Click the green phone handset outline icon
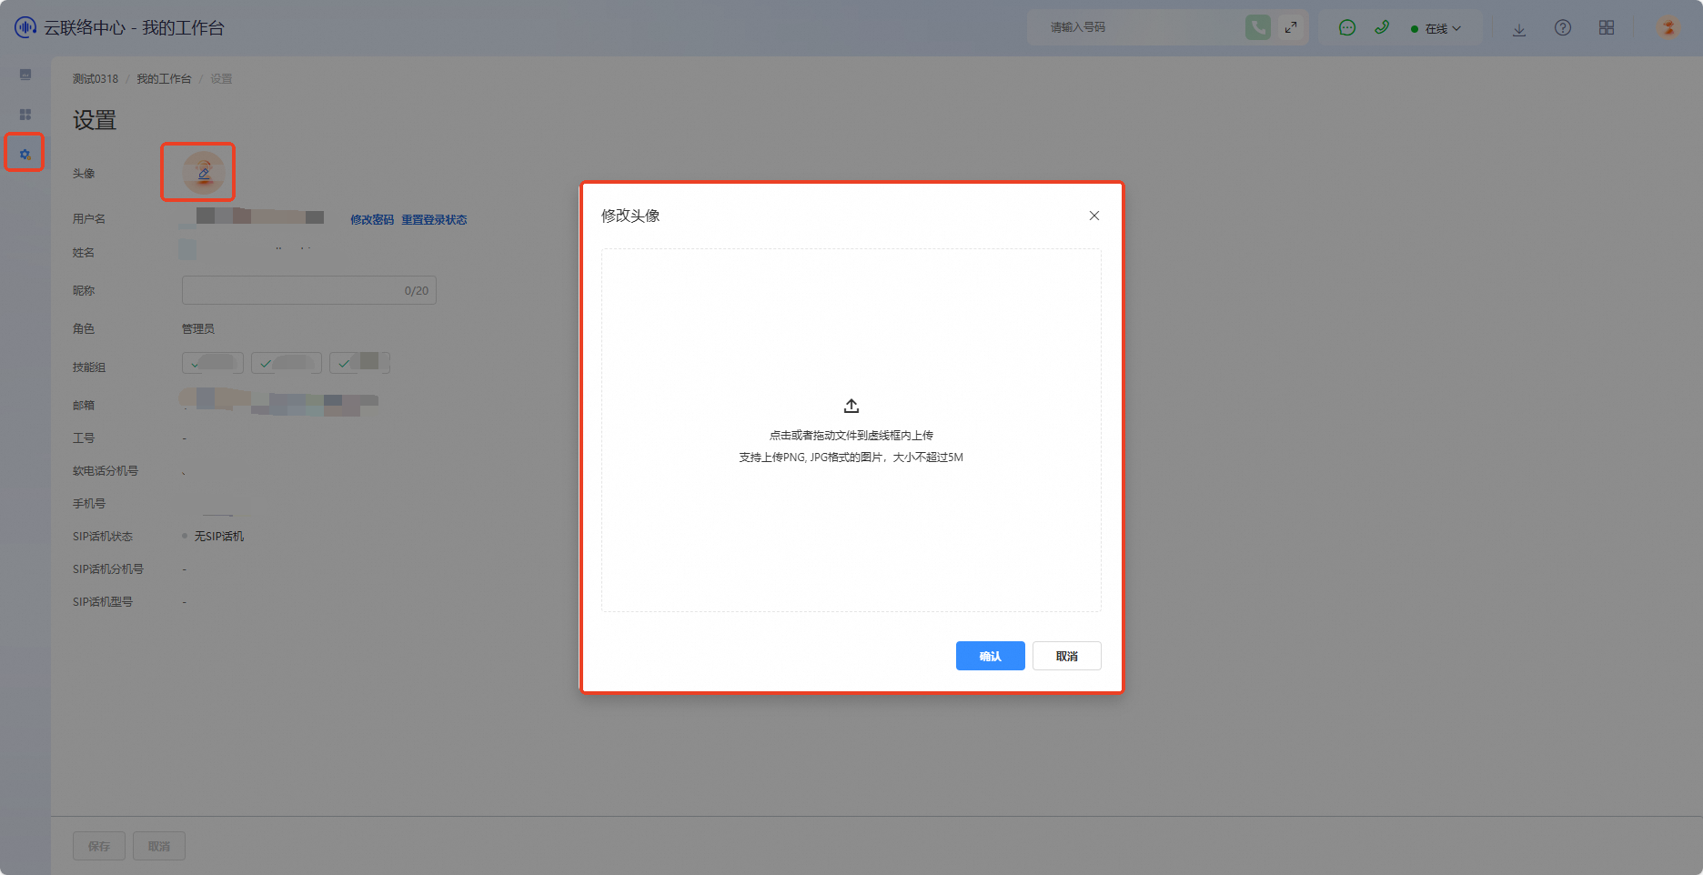This screenshot has width=1703, height=875. [x=1382, y=27]
